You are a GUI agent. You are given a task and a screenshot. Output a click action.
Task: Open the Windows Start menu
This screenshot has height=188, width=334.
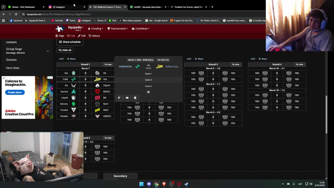[x=141, y=184]
